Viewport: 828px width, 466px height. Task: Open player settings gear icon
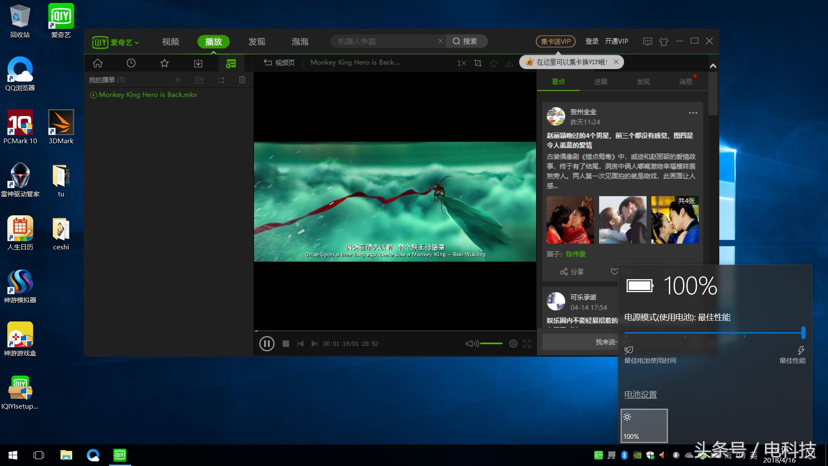click(513, 343)
